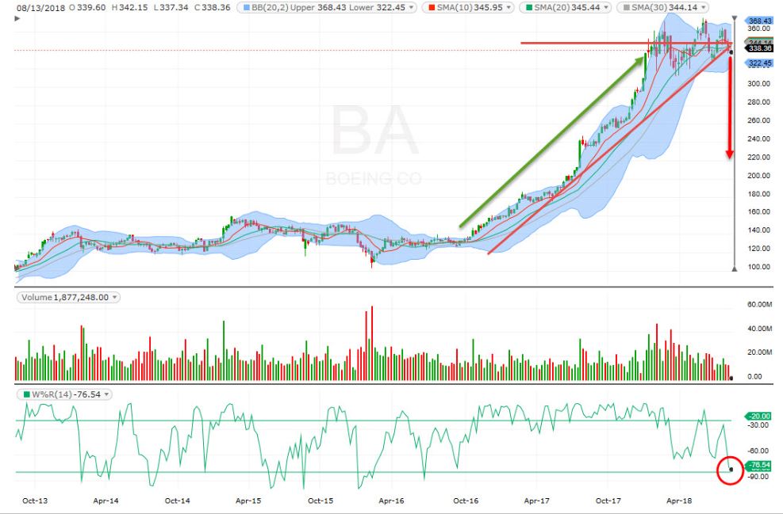
Task: Click the date 08/13/2018 in the header
Action: (x=40, y=7)
